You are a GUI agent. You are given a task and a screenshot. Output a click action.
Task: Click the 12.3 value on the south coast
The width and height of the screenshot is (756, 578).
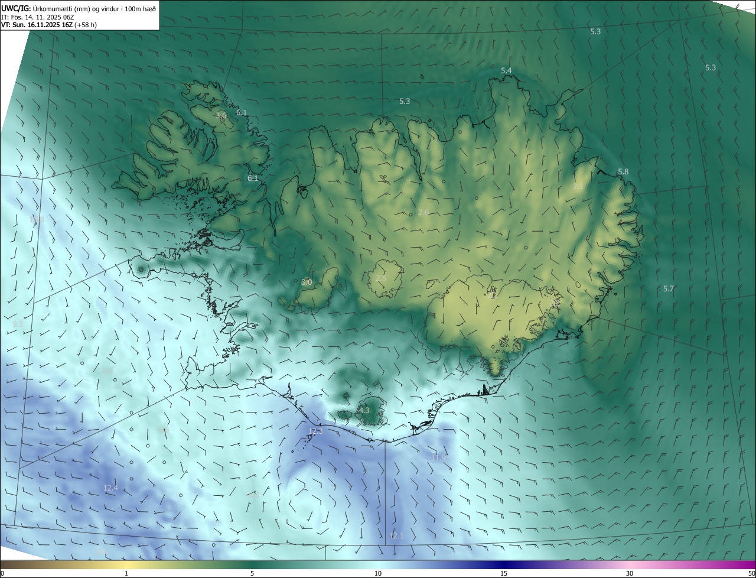click(x=316, y=431)
